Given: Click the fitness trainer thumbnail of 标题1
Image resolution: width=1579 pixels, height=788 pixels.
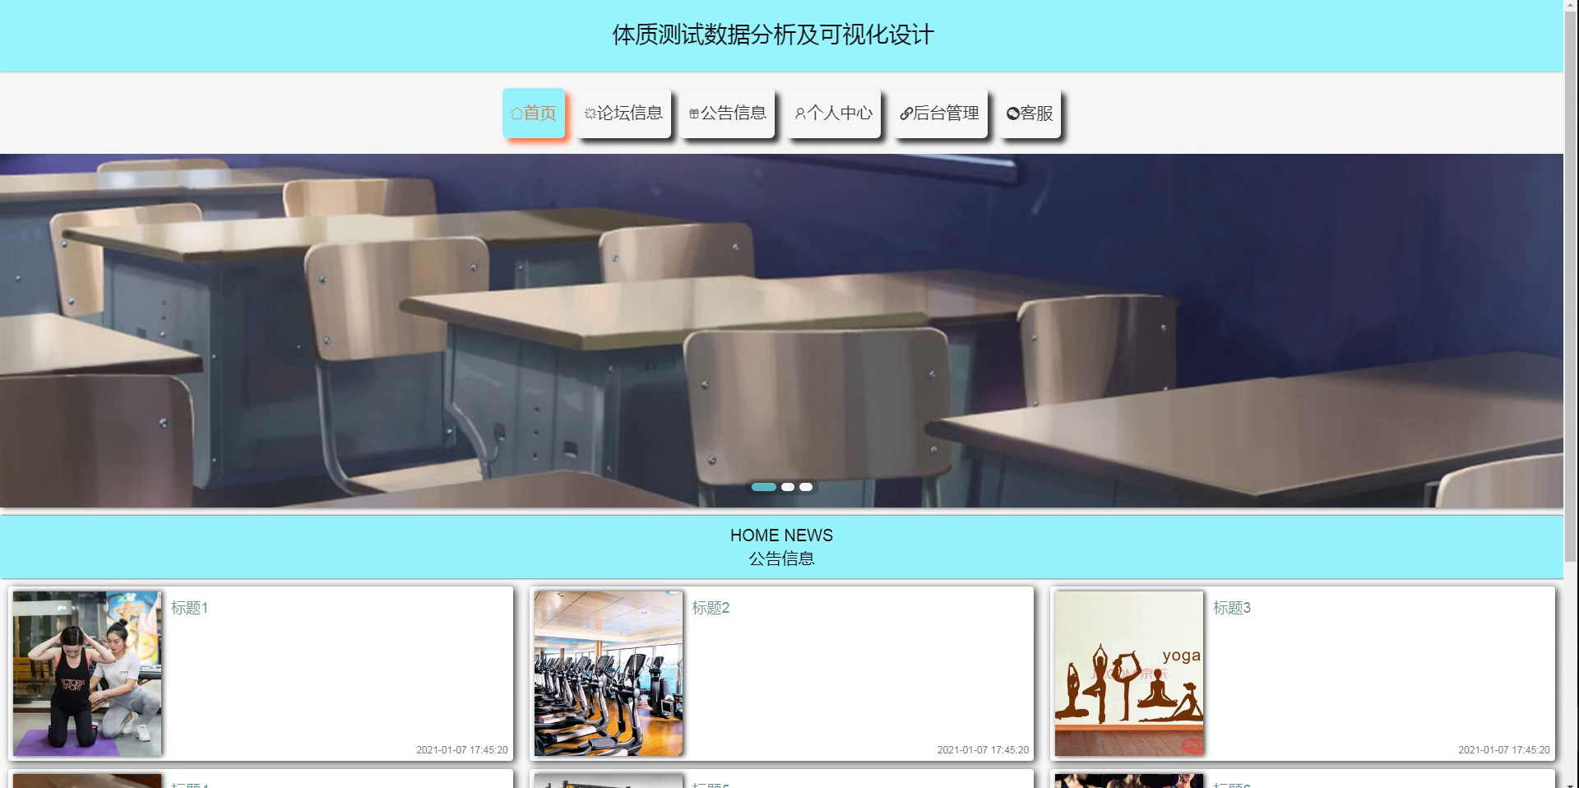Looking at the screenshot, I should [87, 674].
